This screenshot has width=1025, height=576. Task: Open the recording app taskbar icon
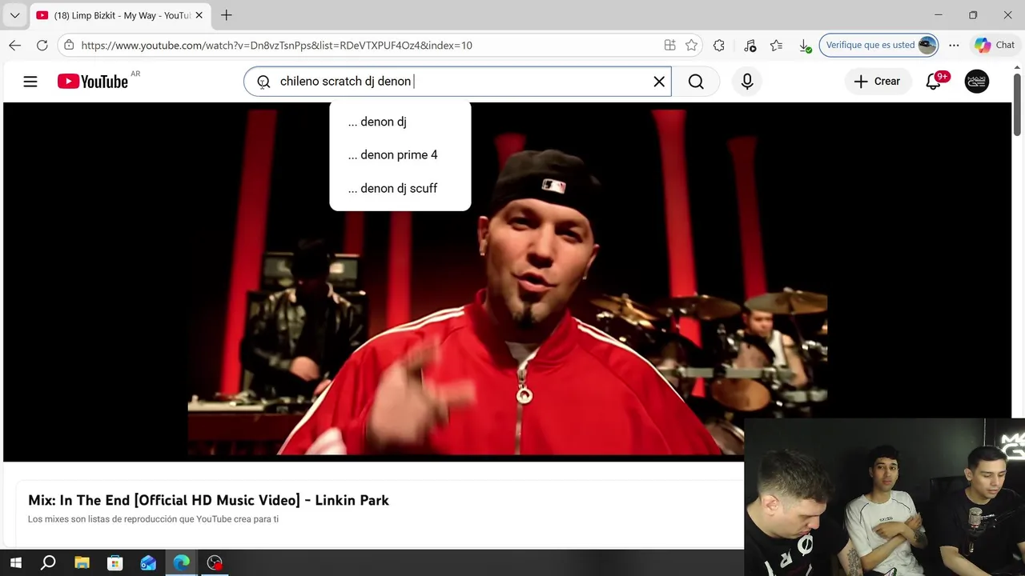(215, 562)
